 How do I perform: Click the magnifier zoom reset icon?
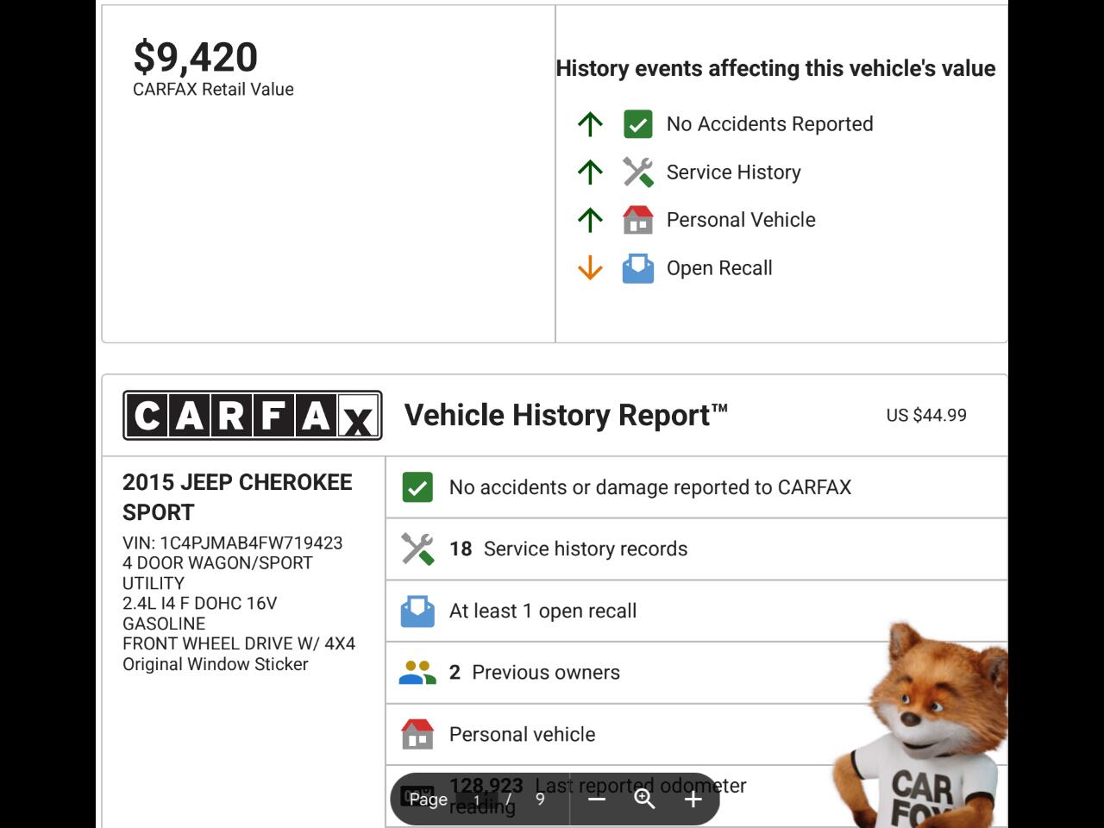pyautogui.click(x=644, y=800)
